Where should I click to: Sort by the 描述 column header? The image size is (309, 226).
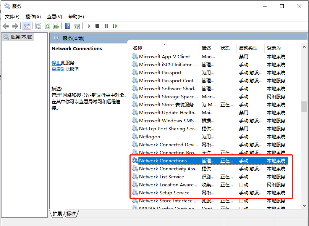209,48
